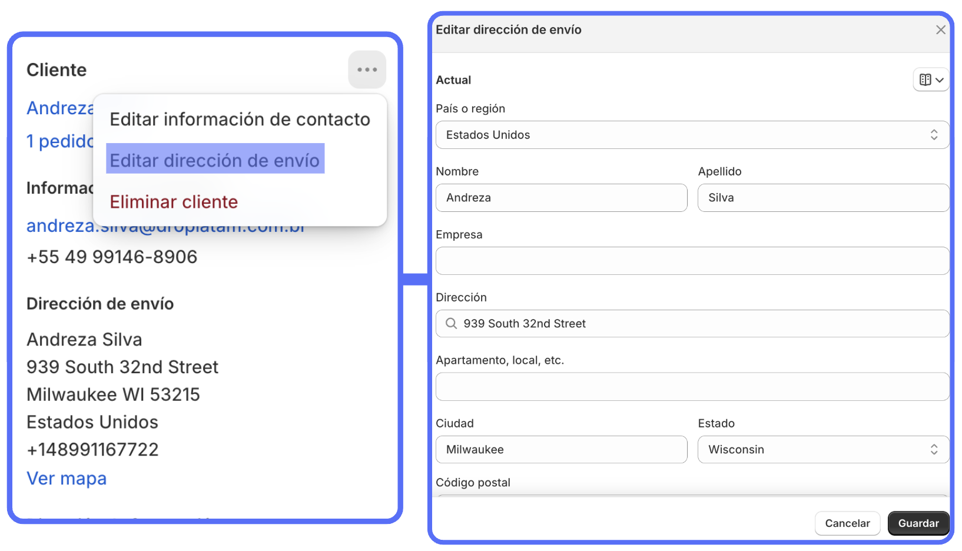This screenshot has height=551, width=962.
Task: Select Editar información de contacto menu item
Action: pyautogui.click(x=240, y=120)
